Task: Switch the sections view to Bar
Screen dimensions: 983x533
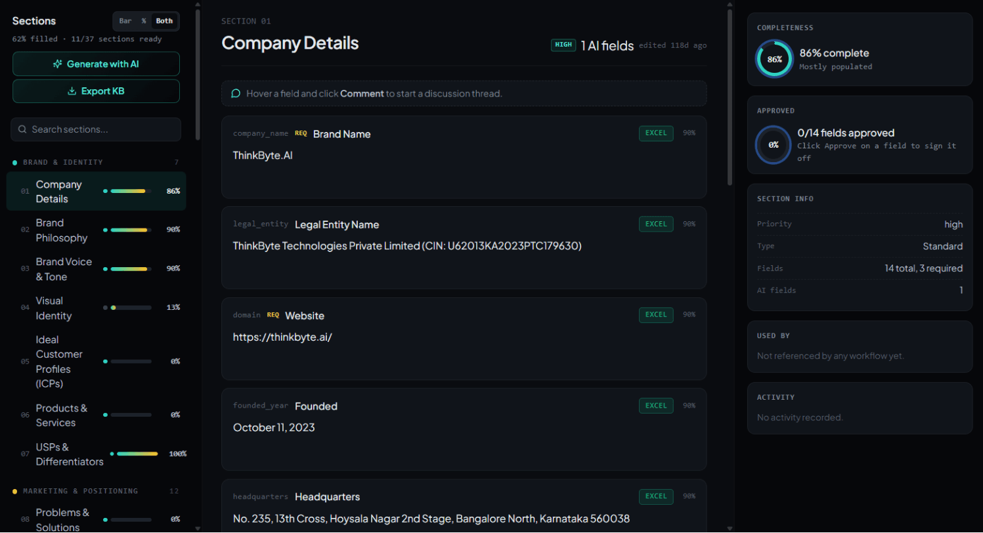Action: tap(125, 21)
